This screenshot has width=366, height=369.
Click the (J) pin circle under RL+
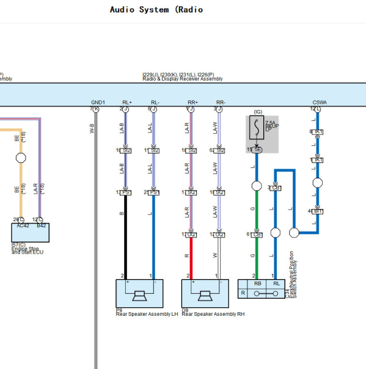(126, 109)
